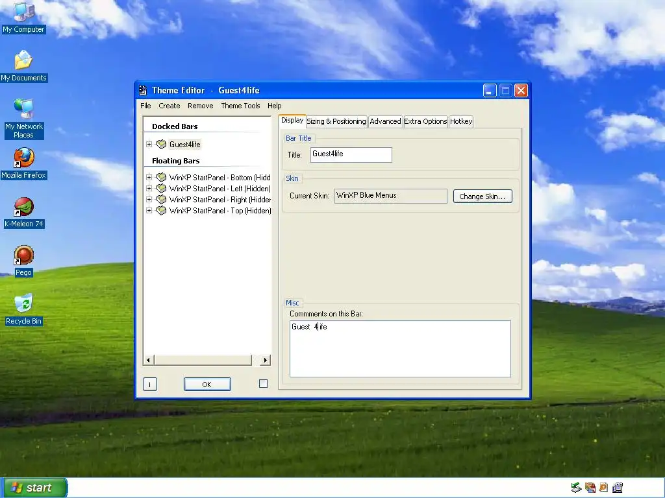Viewport: 665px width, 498px height.
Task: Click the safely remove hardware tray icon
Action: (x=576, y=488)
